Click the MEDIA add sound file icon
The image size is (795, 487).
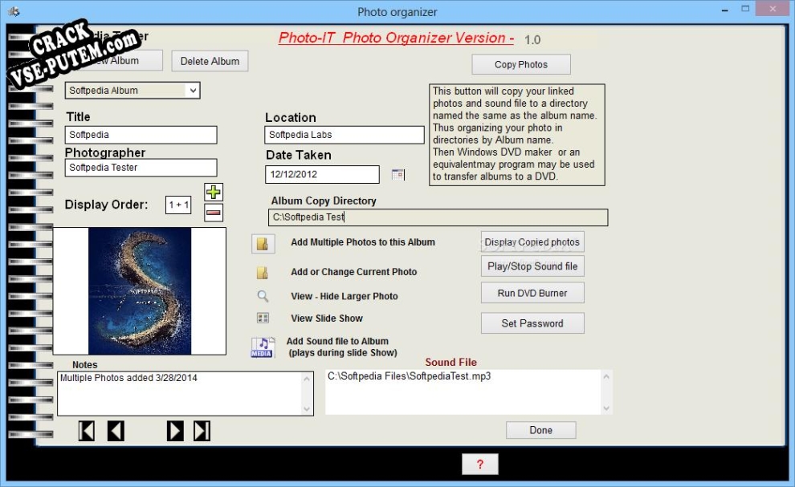click(x=263, y=347)
